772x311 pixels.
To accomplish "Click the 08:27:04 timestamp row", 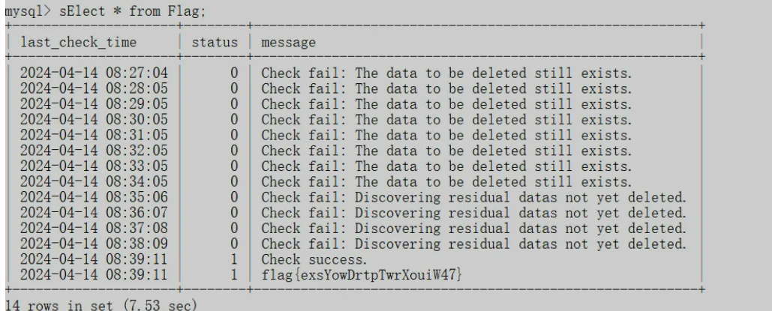I will [94, 73].
